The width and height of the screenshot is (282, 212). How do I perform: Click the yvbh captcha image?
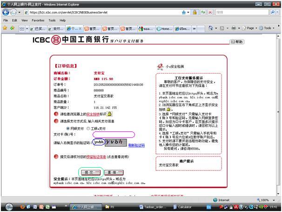point(116,142)
